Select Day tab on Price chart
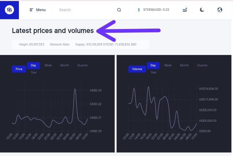233x156 pixels. (x=33, y=65)
